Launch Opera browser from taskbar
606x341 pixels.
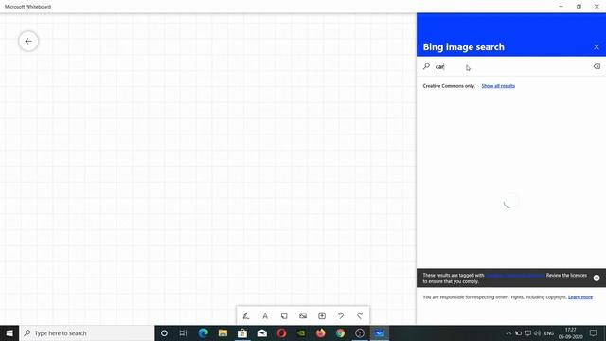coord(281,333)
